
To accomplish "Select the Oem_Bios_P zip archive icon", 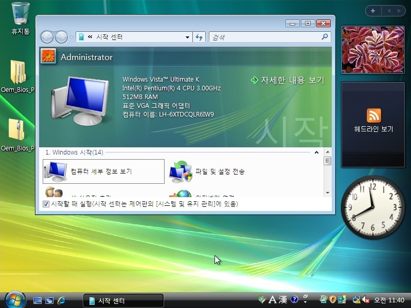I will coord(18,135).
